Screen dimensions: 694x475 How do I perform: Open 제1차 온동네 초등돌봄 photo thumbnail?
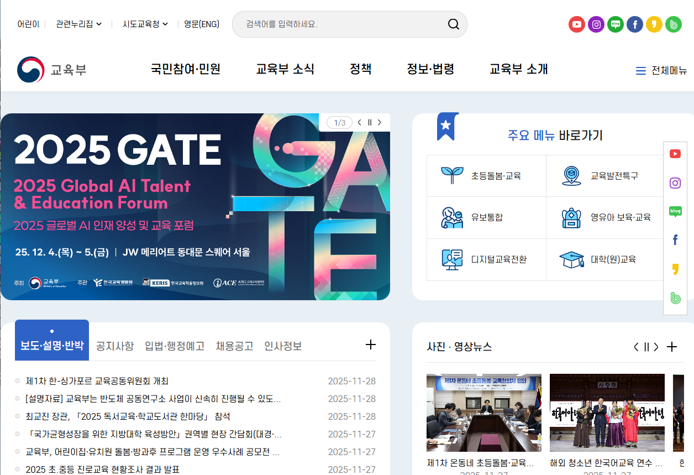(484, 413)
